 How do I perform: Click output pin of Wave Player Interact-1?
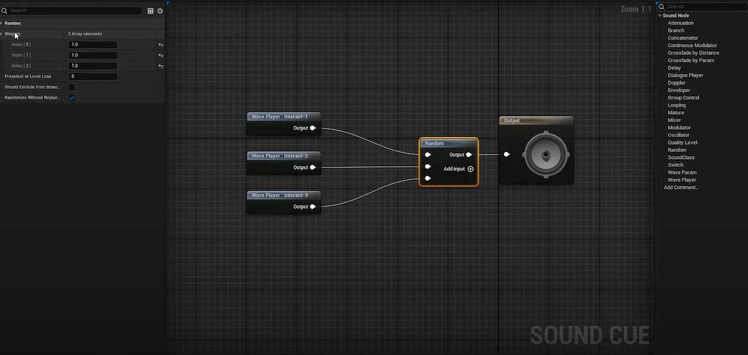tap(313, 128)
